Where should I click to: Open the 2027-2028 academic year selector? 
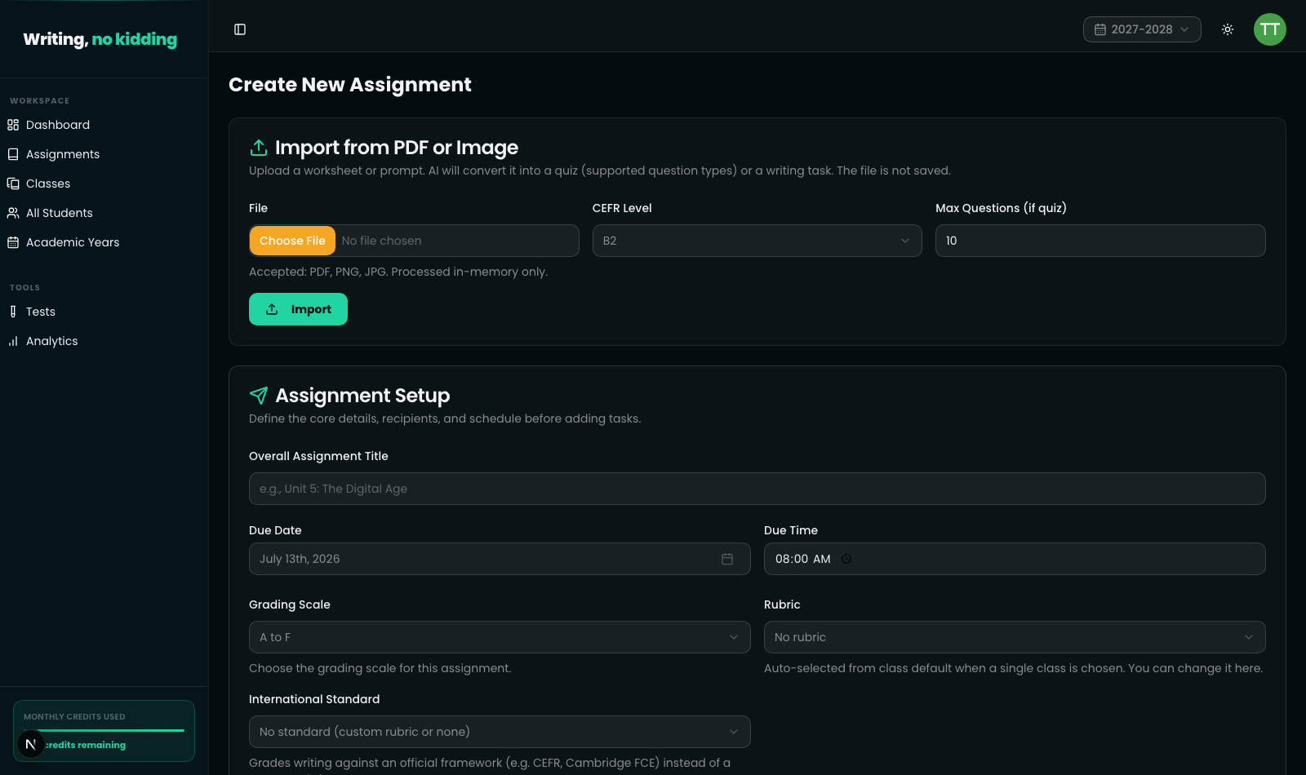pyautogui.click(x=1142, y=29)
